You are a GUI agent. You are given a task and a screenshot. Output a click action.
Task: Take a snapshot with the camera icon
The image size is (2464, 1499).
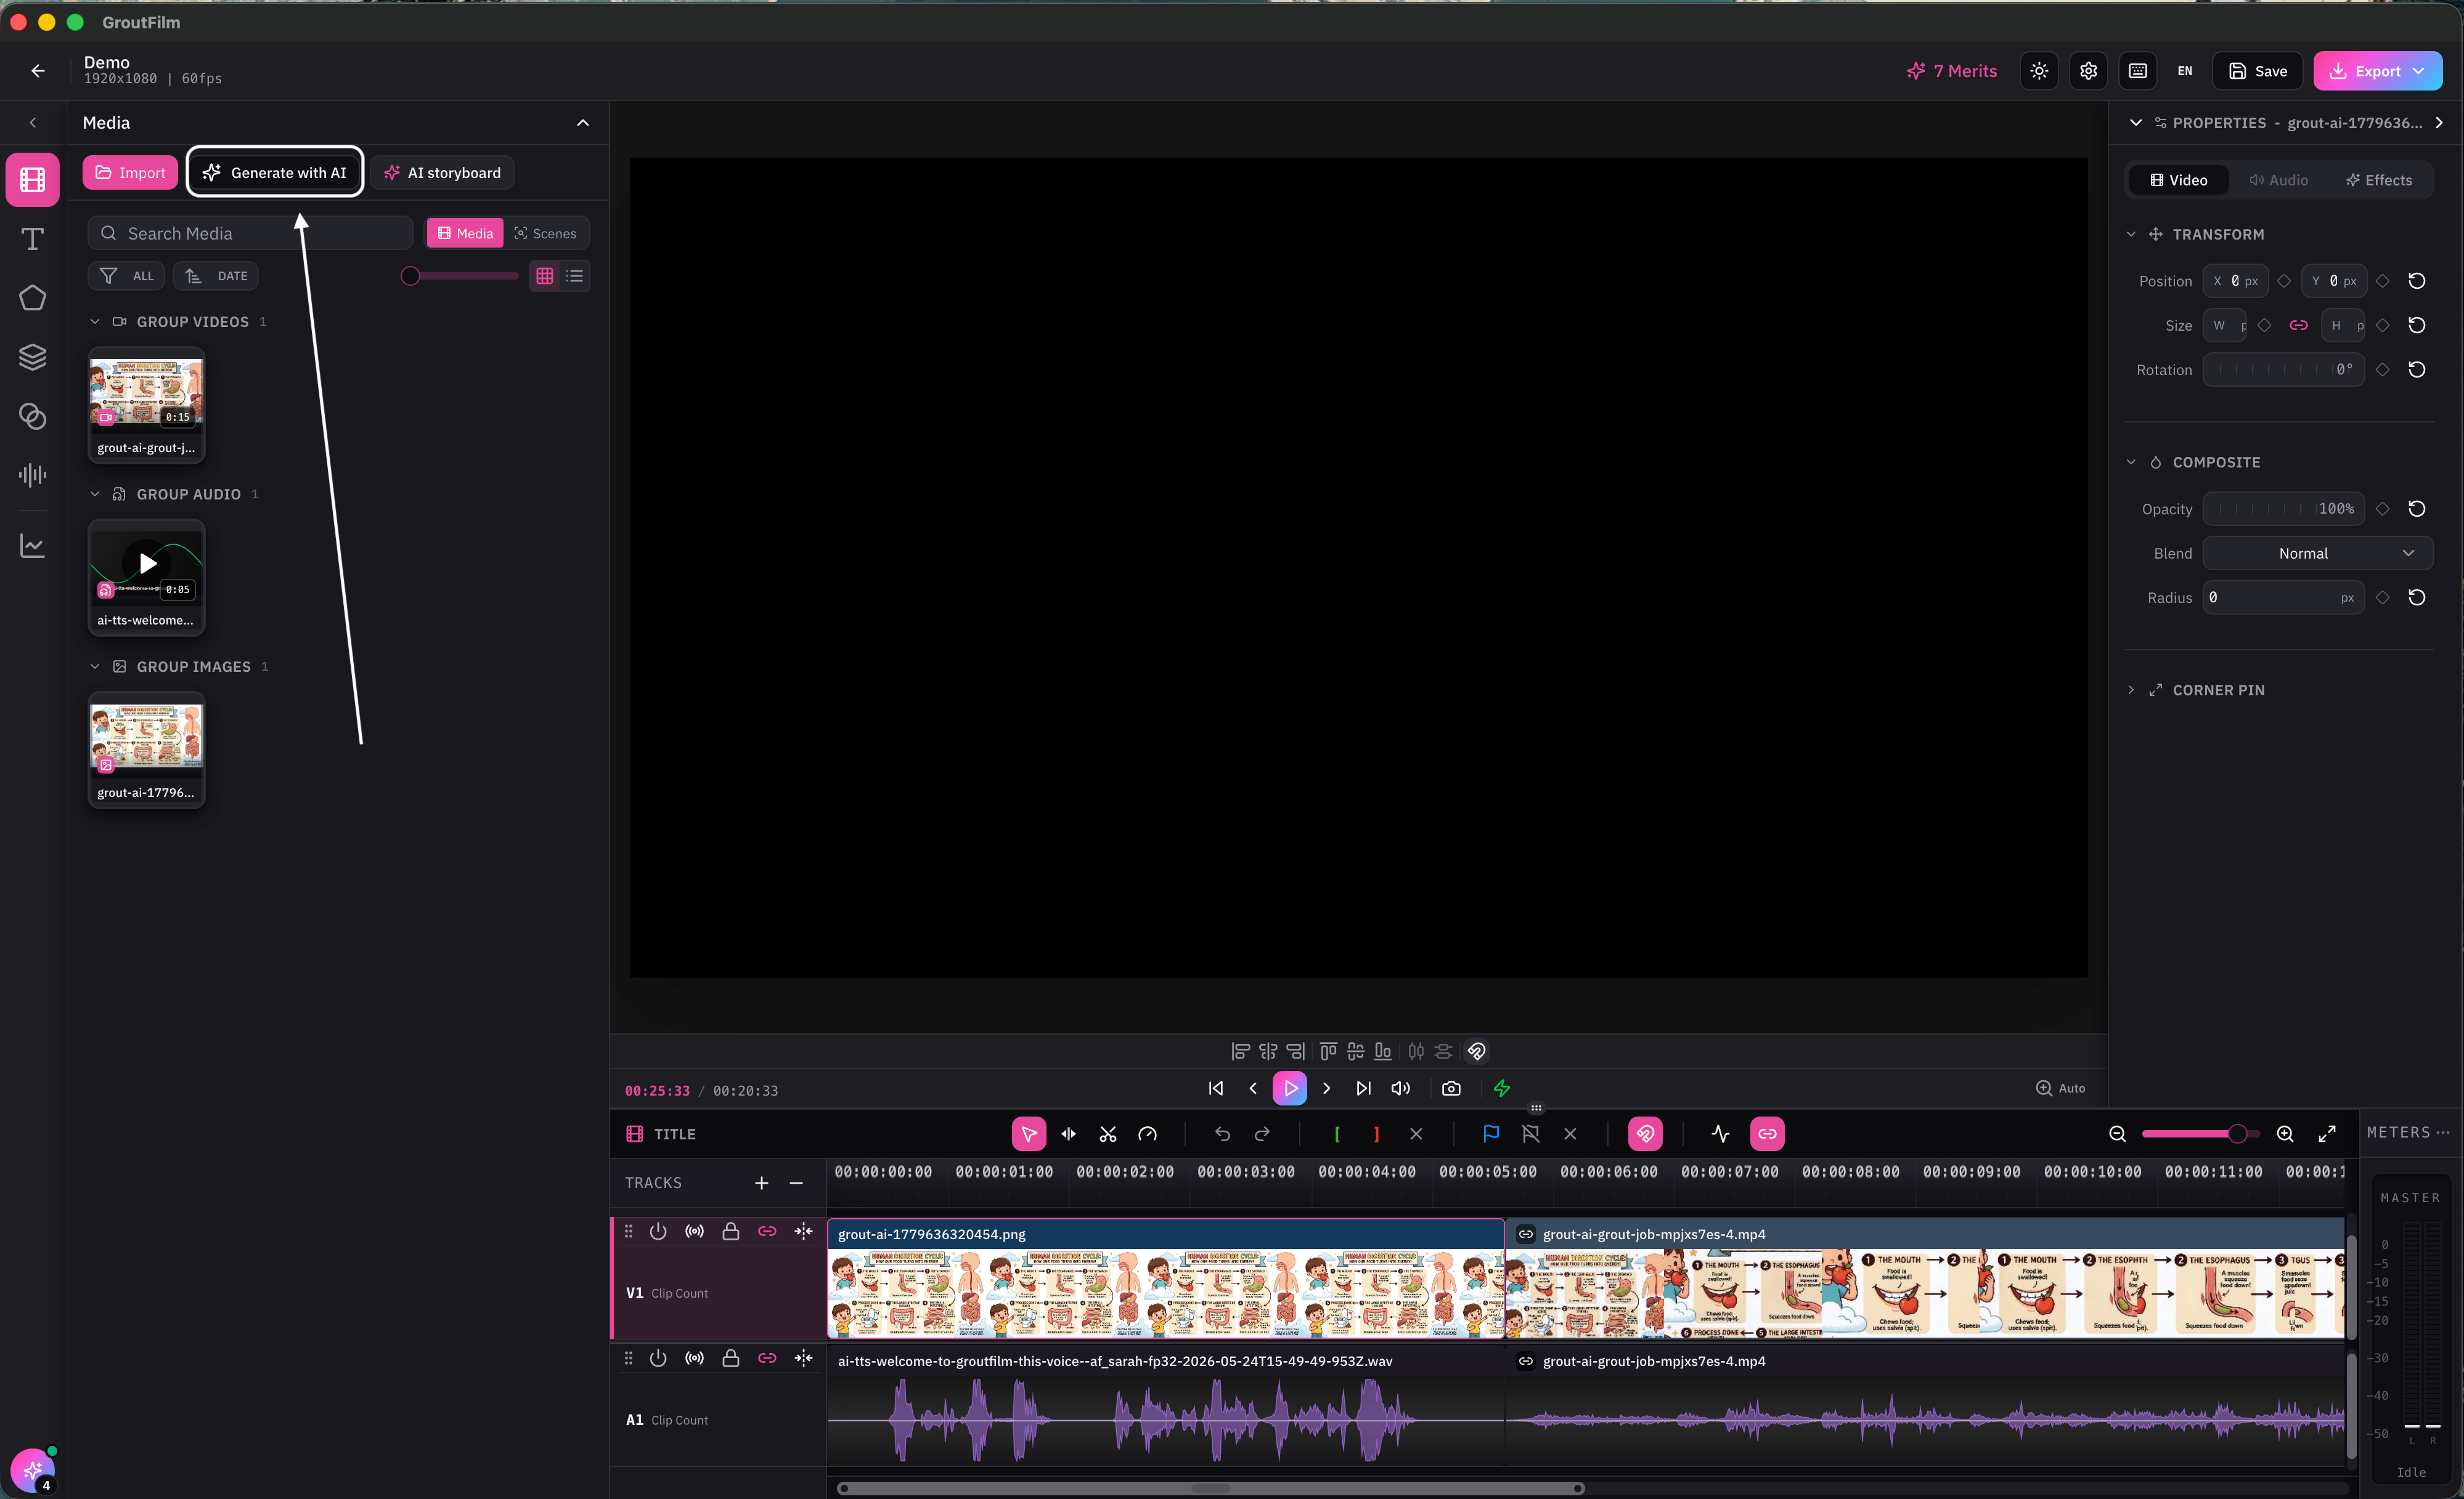1451,1088
